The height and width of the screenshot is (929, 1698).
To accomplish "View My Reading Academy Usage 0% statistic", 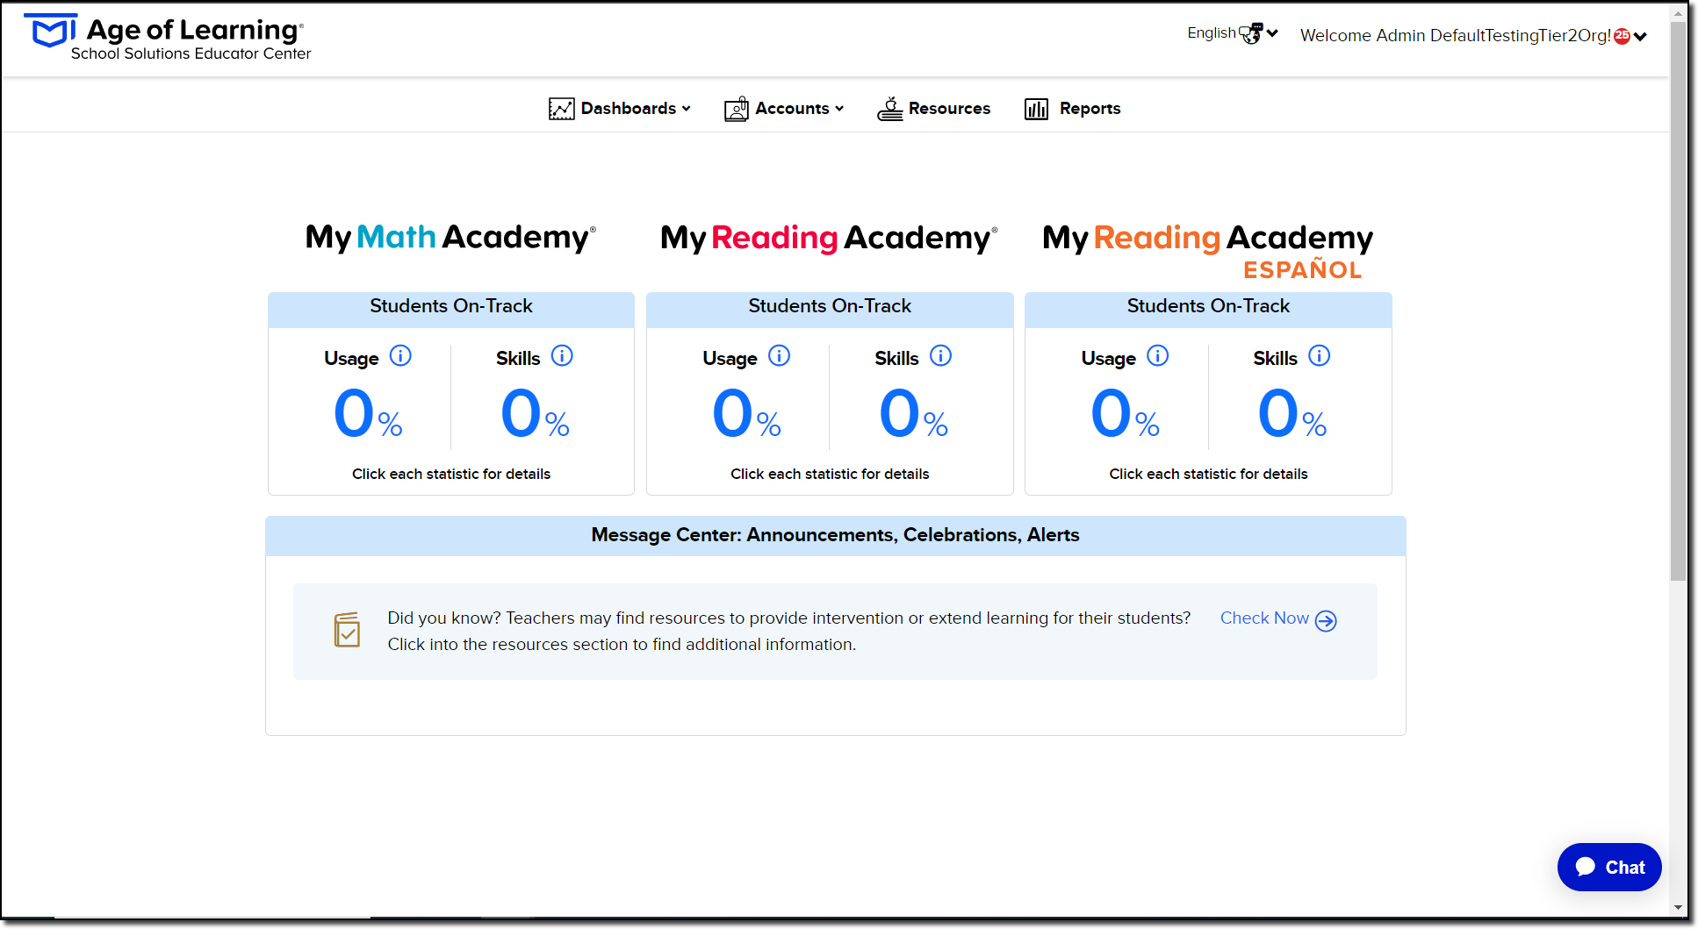I will [746, 414].
